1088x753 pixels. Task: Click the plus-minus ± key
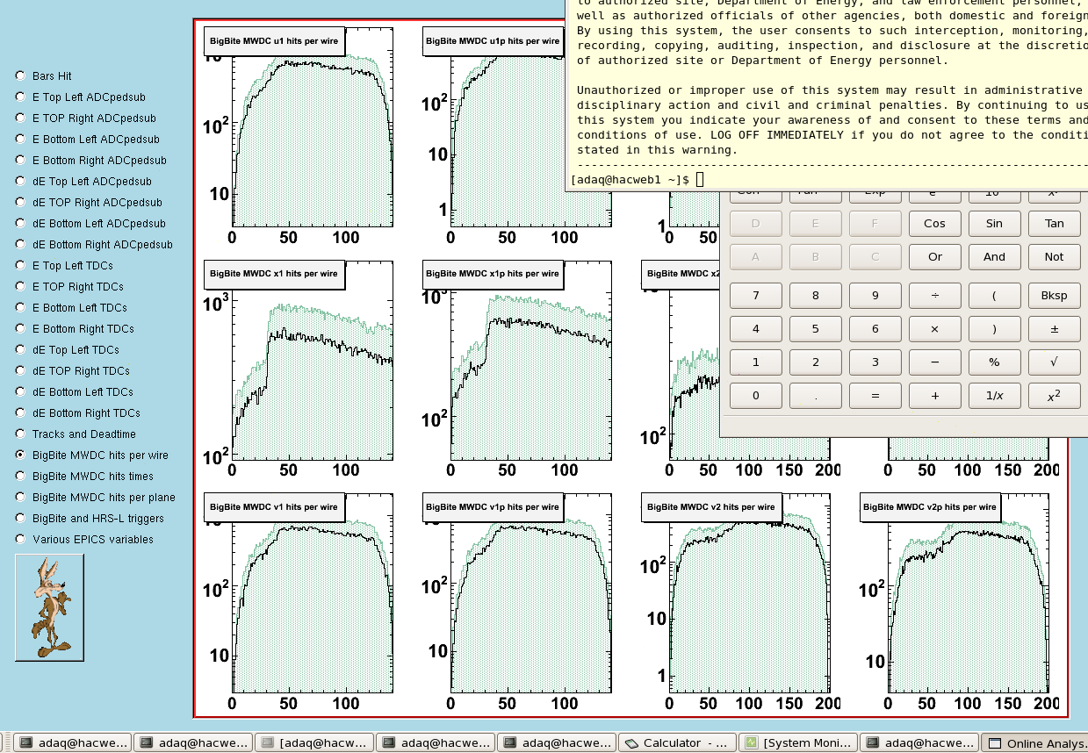coord(1054,329)
